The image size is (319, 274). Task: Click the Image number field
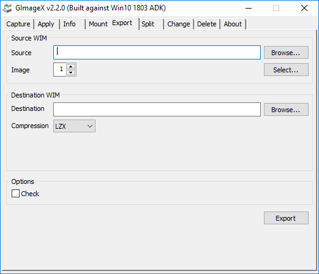(x=59, y=69)
